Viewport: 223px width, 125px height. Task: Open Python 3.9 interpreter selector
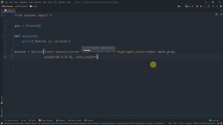pyautogui.click(x=205, y=124)
